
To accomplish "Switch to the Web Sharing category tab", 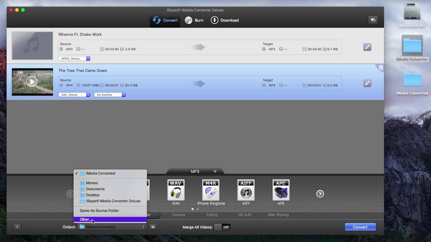I will click(x=278, y=215).
